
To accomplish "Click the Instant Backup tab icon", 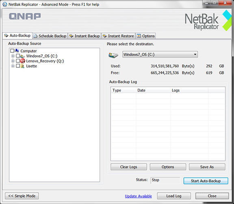I will click(71, 36).
